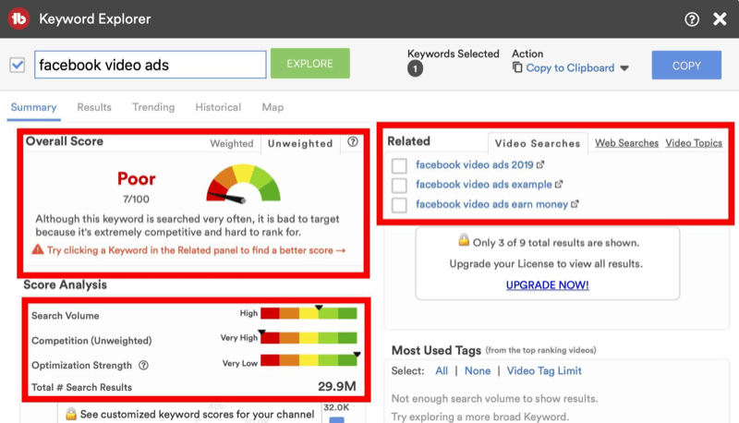The image size is (739, 423).
Task: Open external link icon for facebook video ads example
Action: tap(559, 184)
